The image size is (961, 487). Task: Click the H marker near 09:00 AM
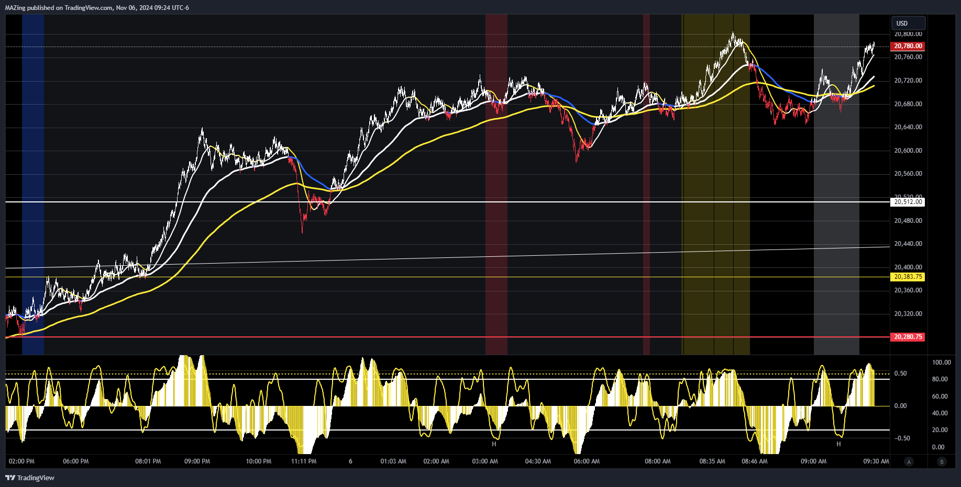click(838, 444)
